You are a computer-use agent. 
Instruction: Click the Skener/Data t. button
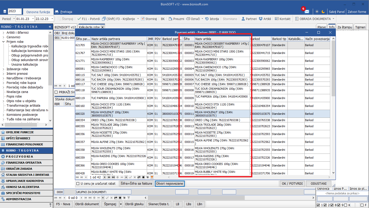pos(159,204)
